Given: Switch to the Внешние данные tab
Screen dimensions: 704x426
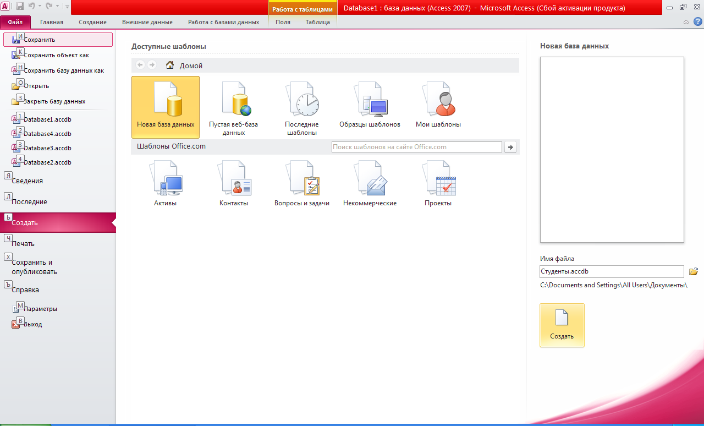Looking at the screenshot, I should pyautogui.click(x=147, y=22).
